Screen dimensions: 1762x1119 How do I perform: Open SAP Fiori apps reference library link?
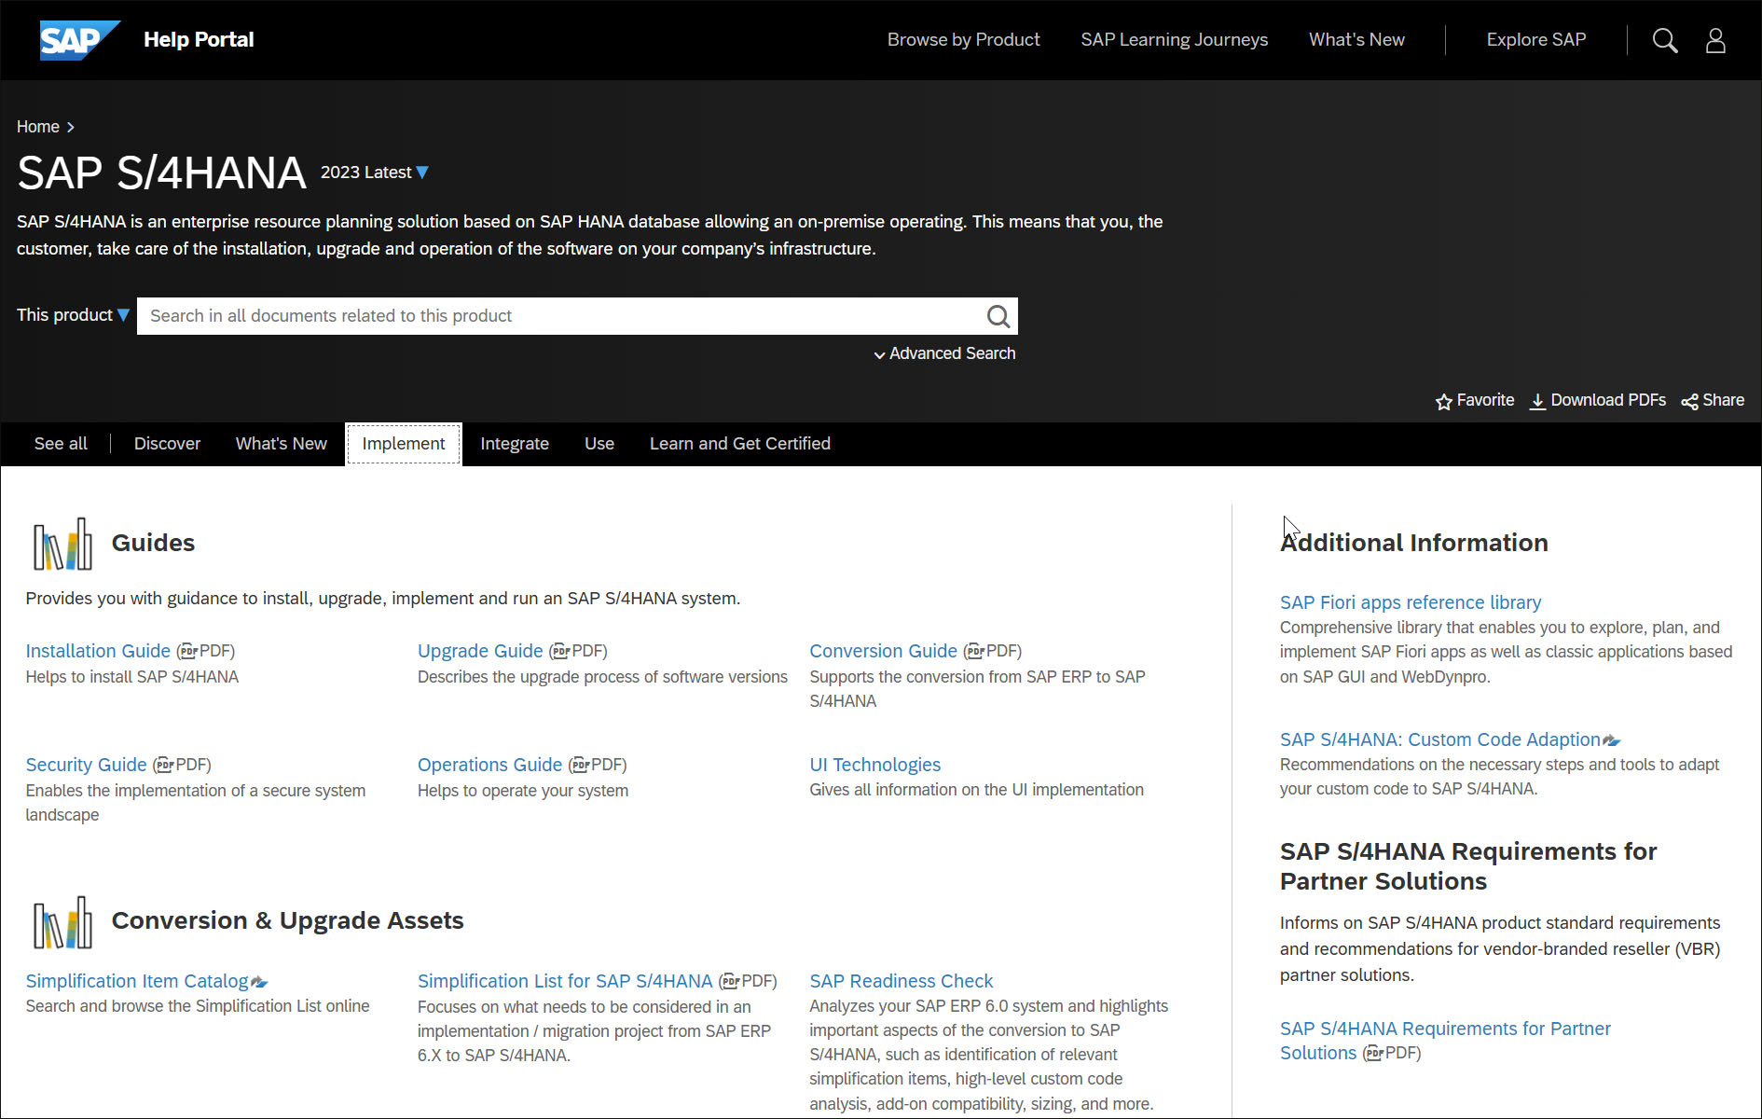click(1410, 602)
